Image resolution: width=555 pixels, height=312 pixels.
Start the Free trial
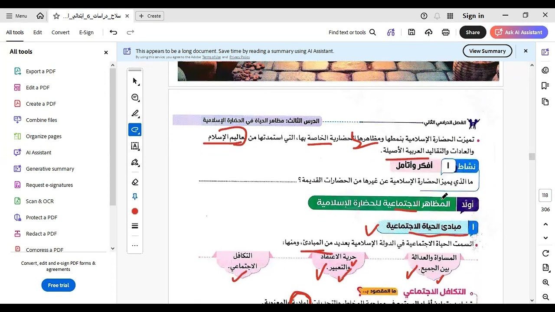(59, 285)
